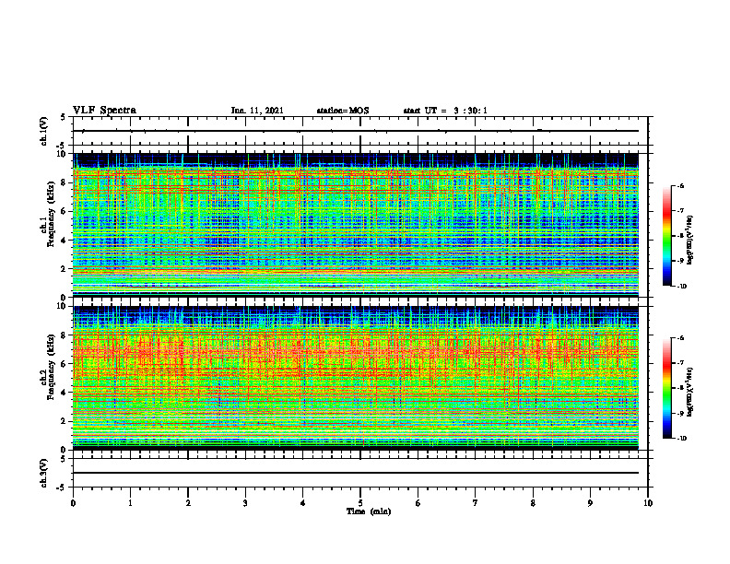
Task: Click the ch.2 spectrogram color scale bar
Action: click(x=666, y=388)
